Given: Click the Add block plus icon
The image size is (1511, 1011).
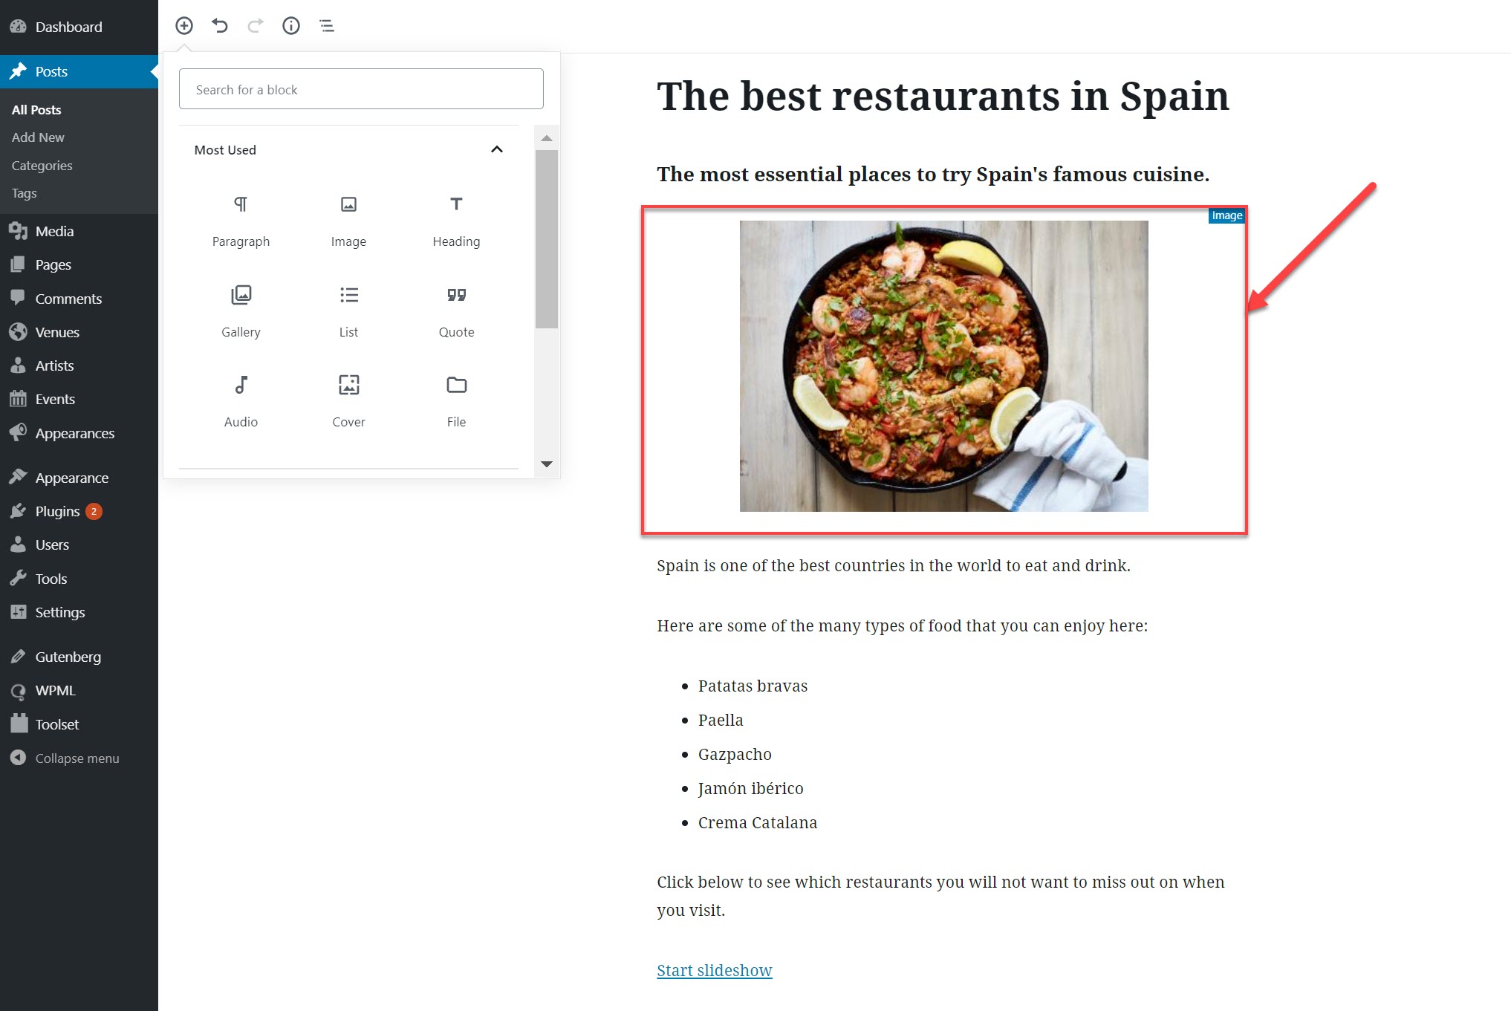Looking at the screenshot, I should click(184, 26).
